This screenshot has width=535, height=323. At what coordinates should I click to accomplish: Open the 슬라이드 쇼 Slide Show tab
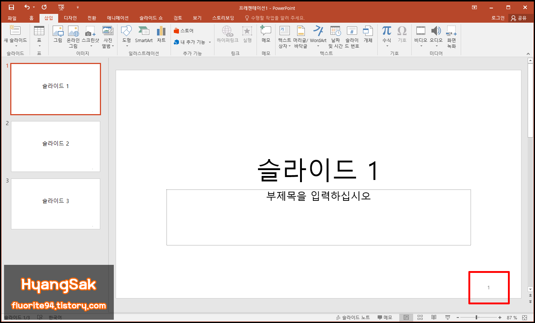point(151,18)
